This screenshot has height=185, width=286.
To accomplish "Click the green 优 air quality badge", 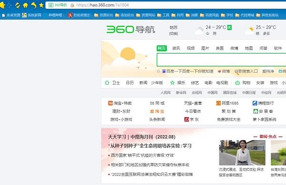I will click(x=229, y=27).
